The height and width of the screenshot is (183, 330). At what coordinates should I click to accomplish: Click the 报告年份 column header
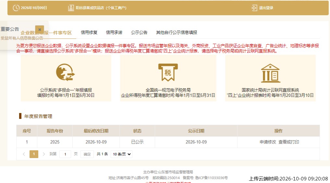point(55,131)
